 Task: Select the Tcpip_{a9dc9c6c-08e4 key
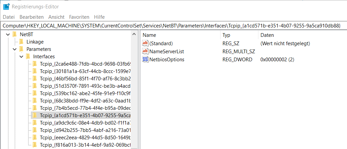86,123
